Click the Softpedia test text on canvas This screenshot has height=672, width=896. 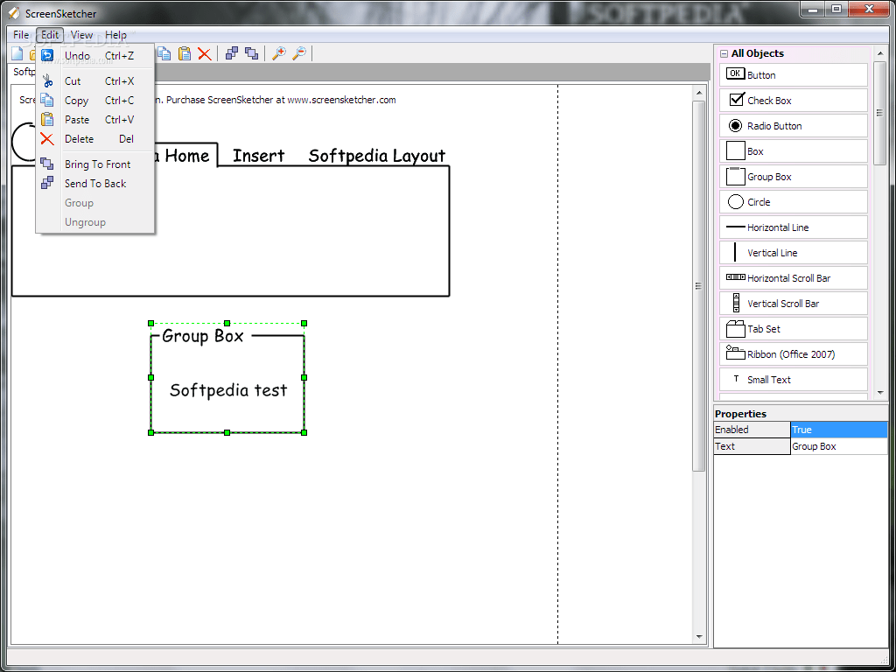pos(228,390)
